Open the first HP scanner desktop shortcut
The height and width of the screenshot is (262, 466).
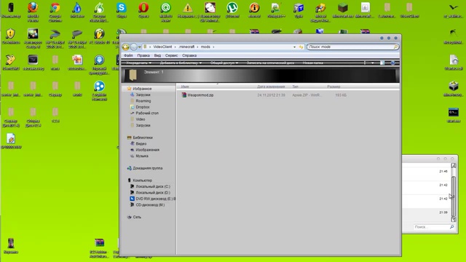(55, 34)
